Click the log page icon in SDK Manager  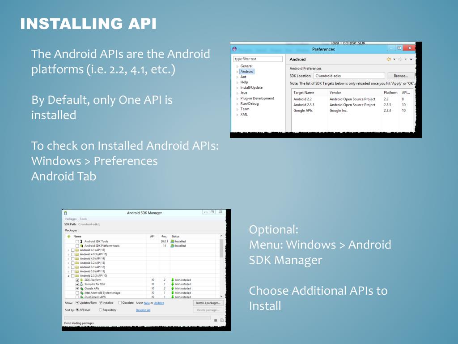click(222, 320)
